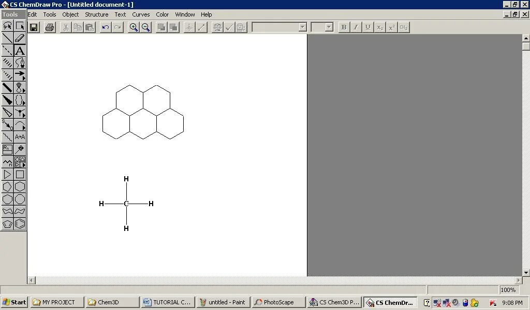This screenshot has width=530, height=310.
Task: Select the Pen tool
Action: (20, 63)
